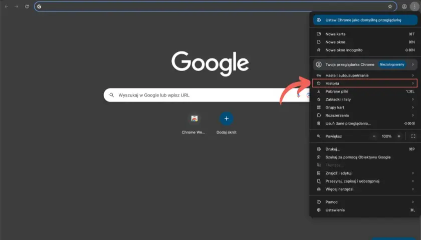Focus the address bar
The image size is (421, 240).
point(216,6)
